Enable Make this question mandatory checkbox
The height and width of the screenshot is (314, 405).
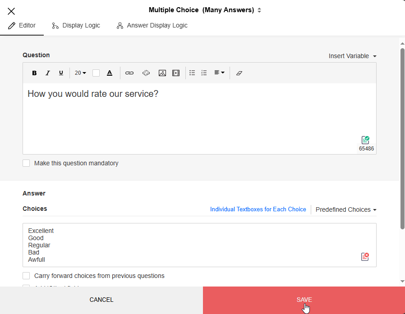coord(26,163)
